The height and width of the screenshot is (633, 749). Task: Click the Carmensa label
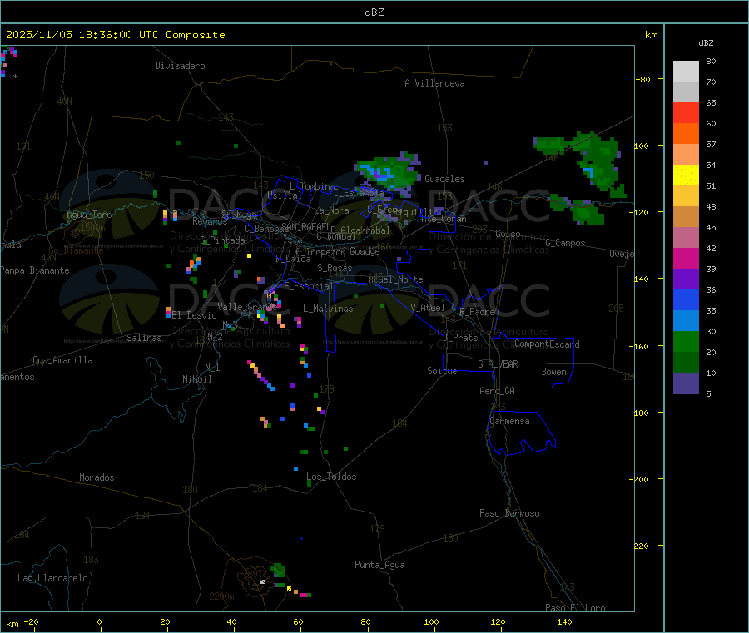(x=509, y=421)
